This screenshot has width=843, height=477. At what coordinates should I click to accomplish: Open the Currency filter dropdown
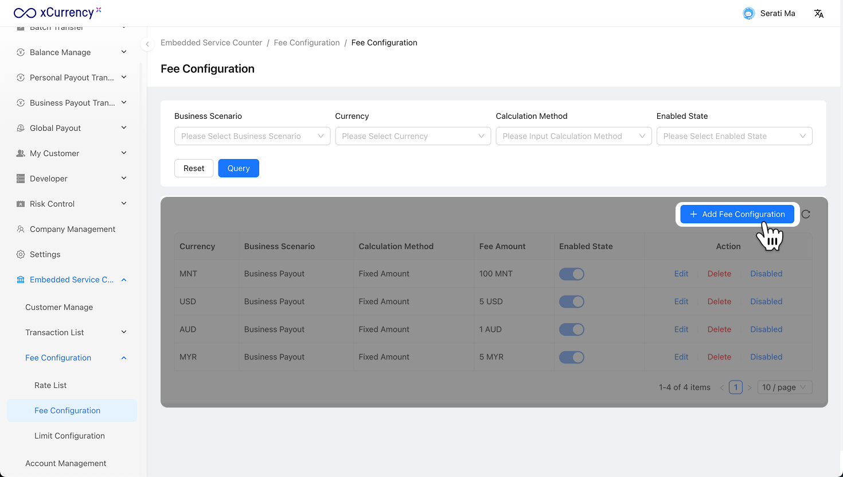pos(412,136)
